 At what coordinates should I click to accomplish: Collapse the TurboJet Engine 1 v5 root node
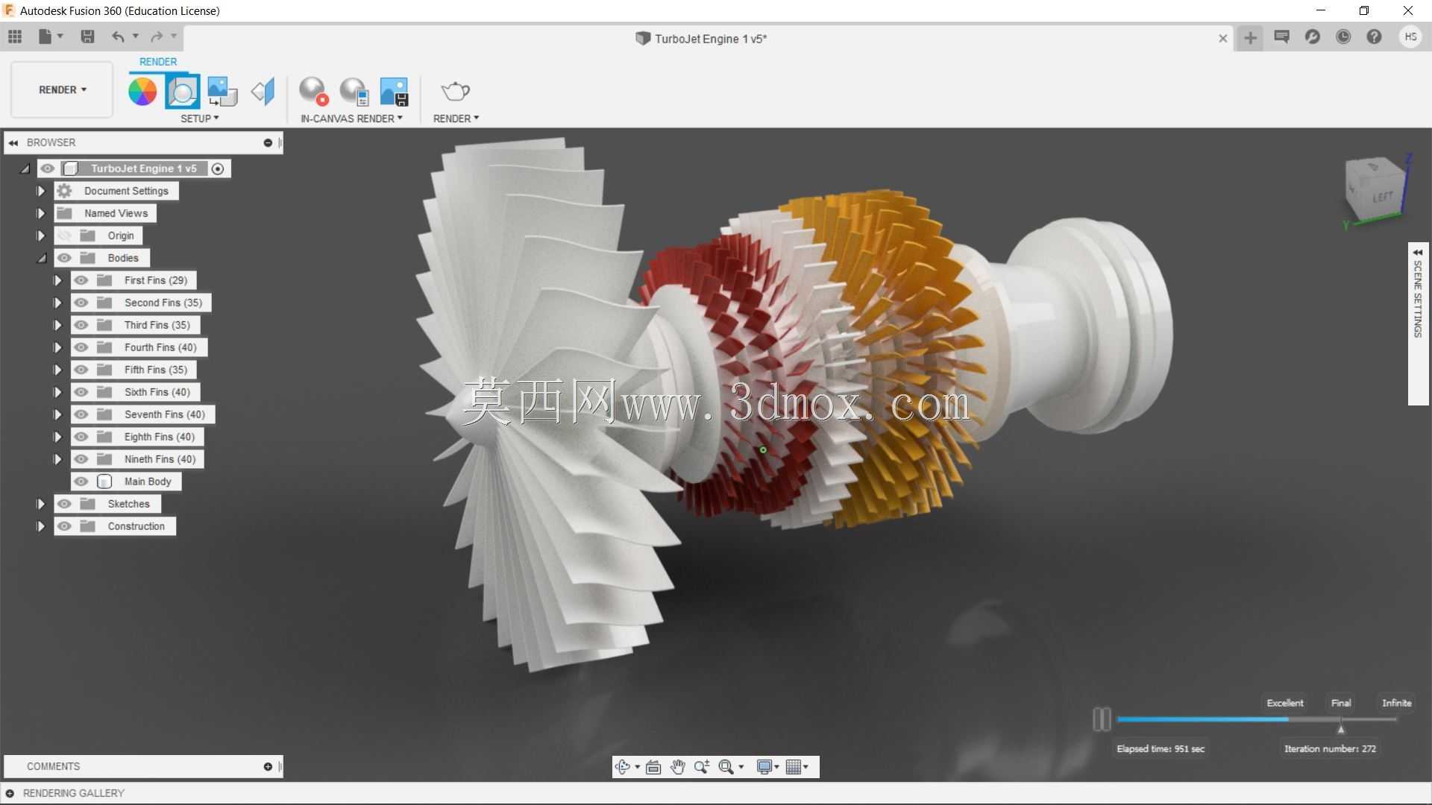pyautogui.click(x=25, y=168)
